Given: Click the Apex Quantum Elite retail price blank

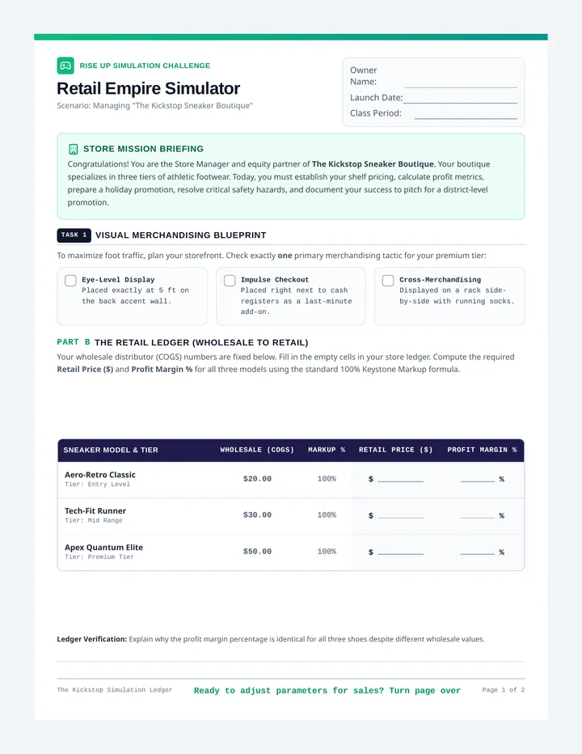Looking at the screenshot, I should point(400,552).
